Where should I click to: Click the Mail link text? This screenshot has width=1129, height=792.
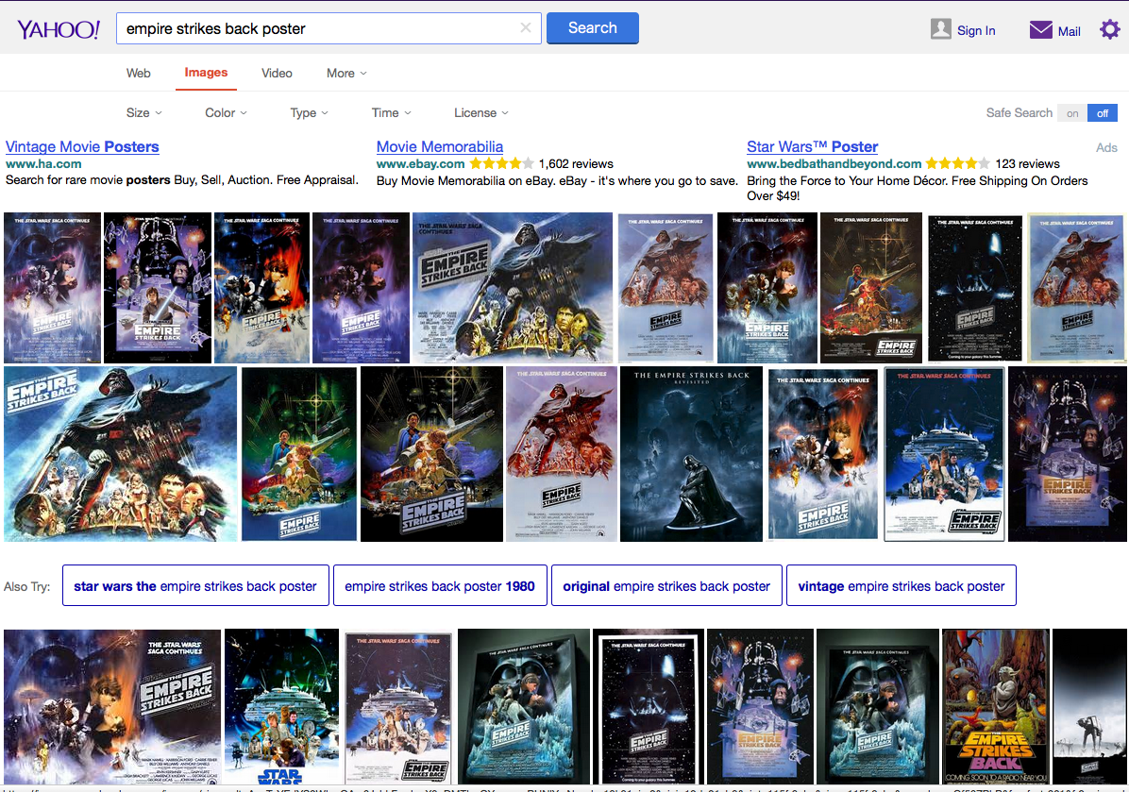1069,31
